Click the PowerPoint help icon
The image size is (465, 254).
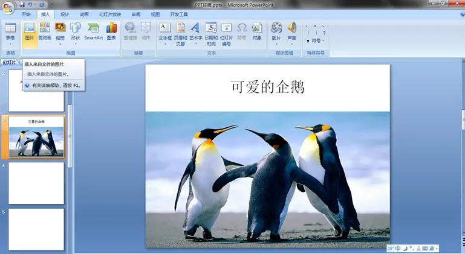(463, 14)
